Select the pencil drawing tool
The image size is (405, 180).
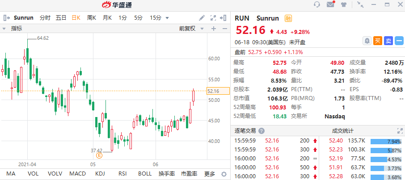(x=202, y=18)
